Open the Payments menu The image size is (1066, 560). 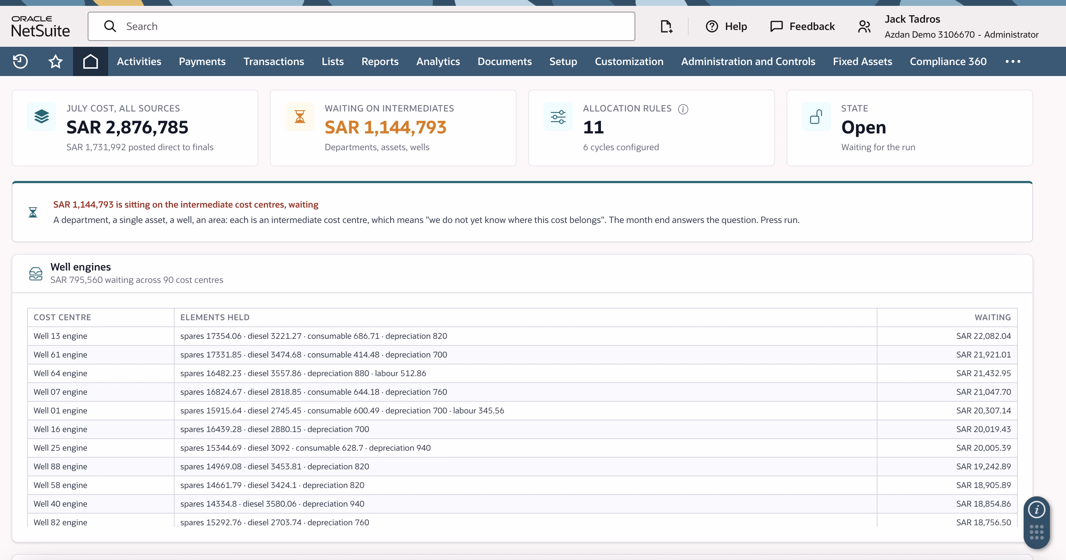click(x=202, y=61)
